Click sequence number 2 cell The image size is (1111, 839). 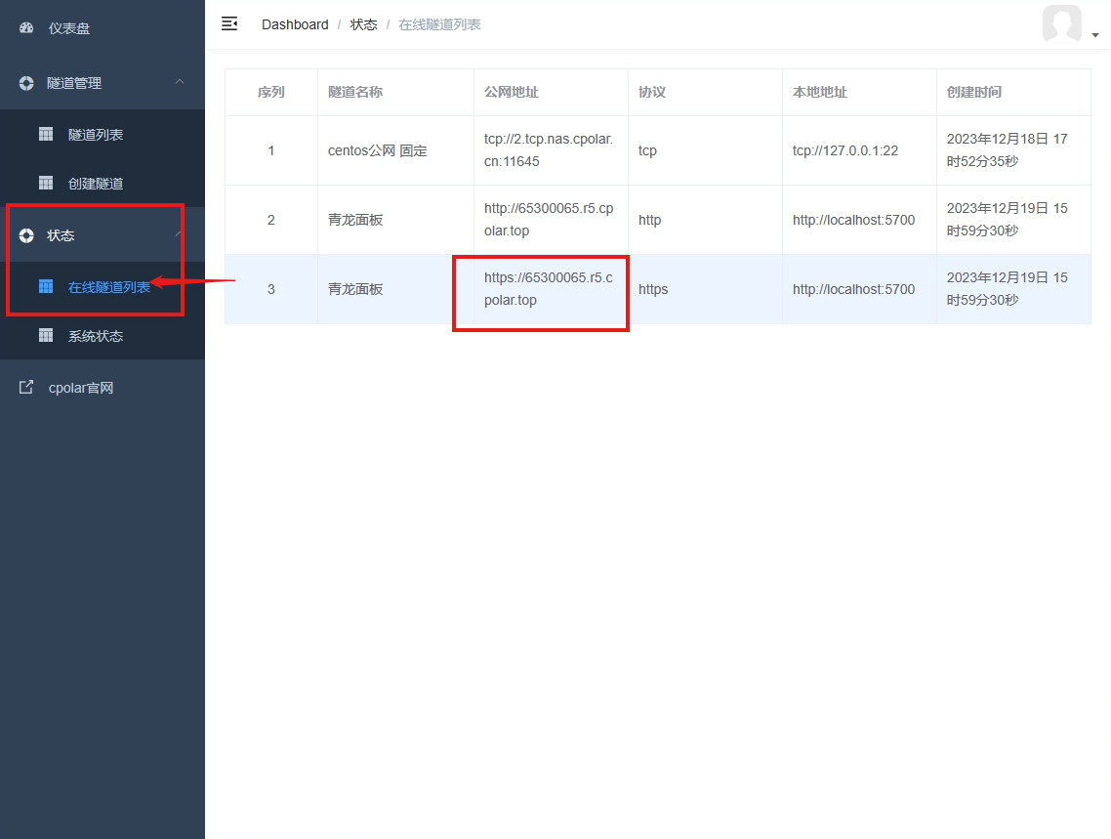(x=271, y=220)
